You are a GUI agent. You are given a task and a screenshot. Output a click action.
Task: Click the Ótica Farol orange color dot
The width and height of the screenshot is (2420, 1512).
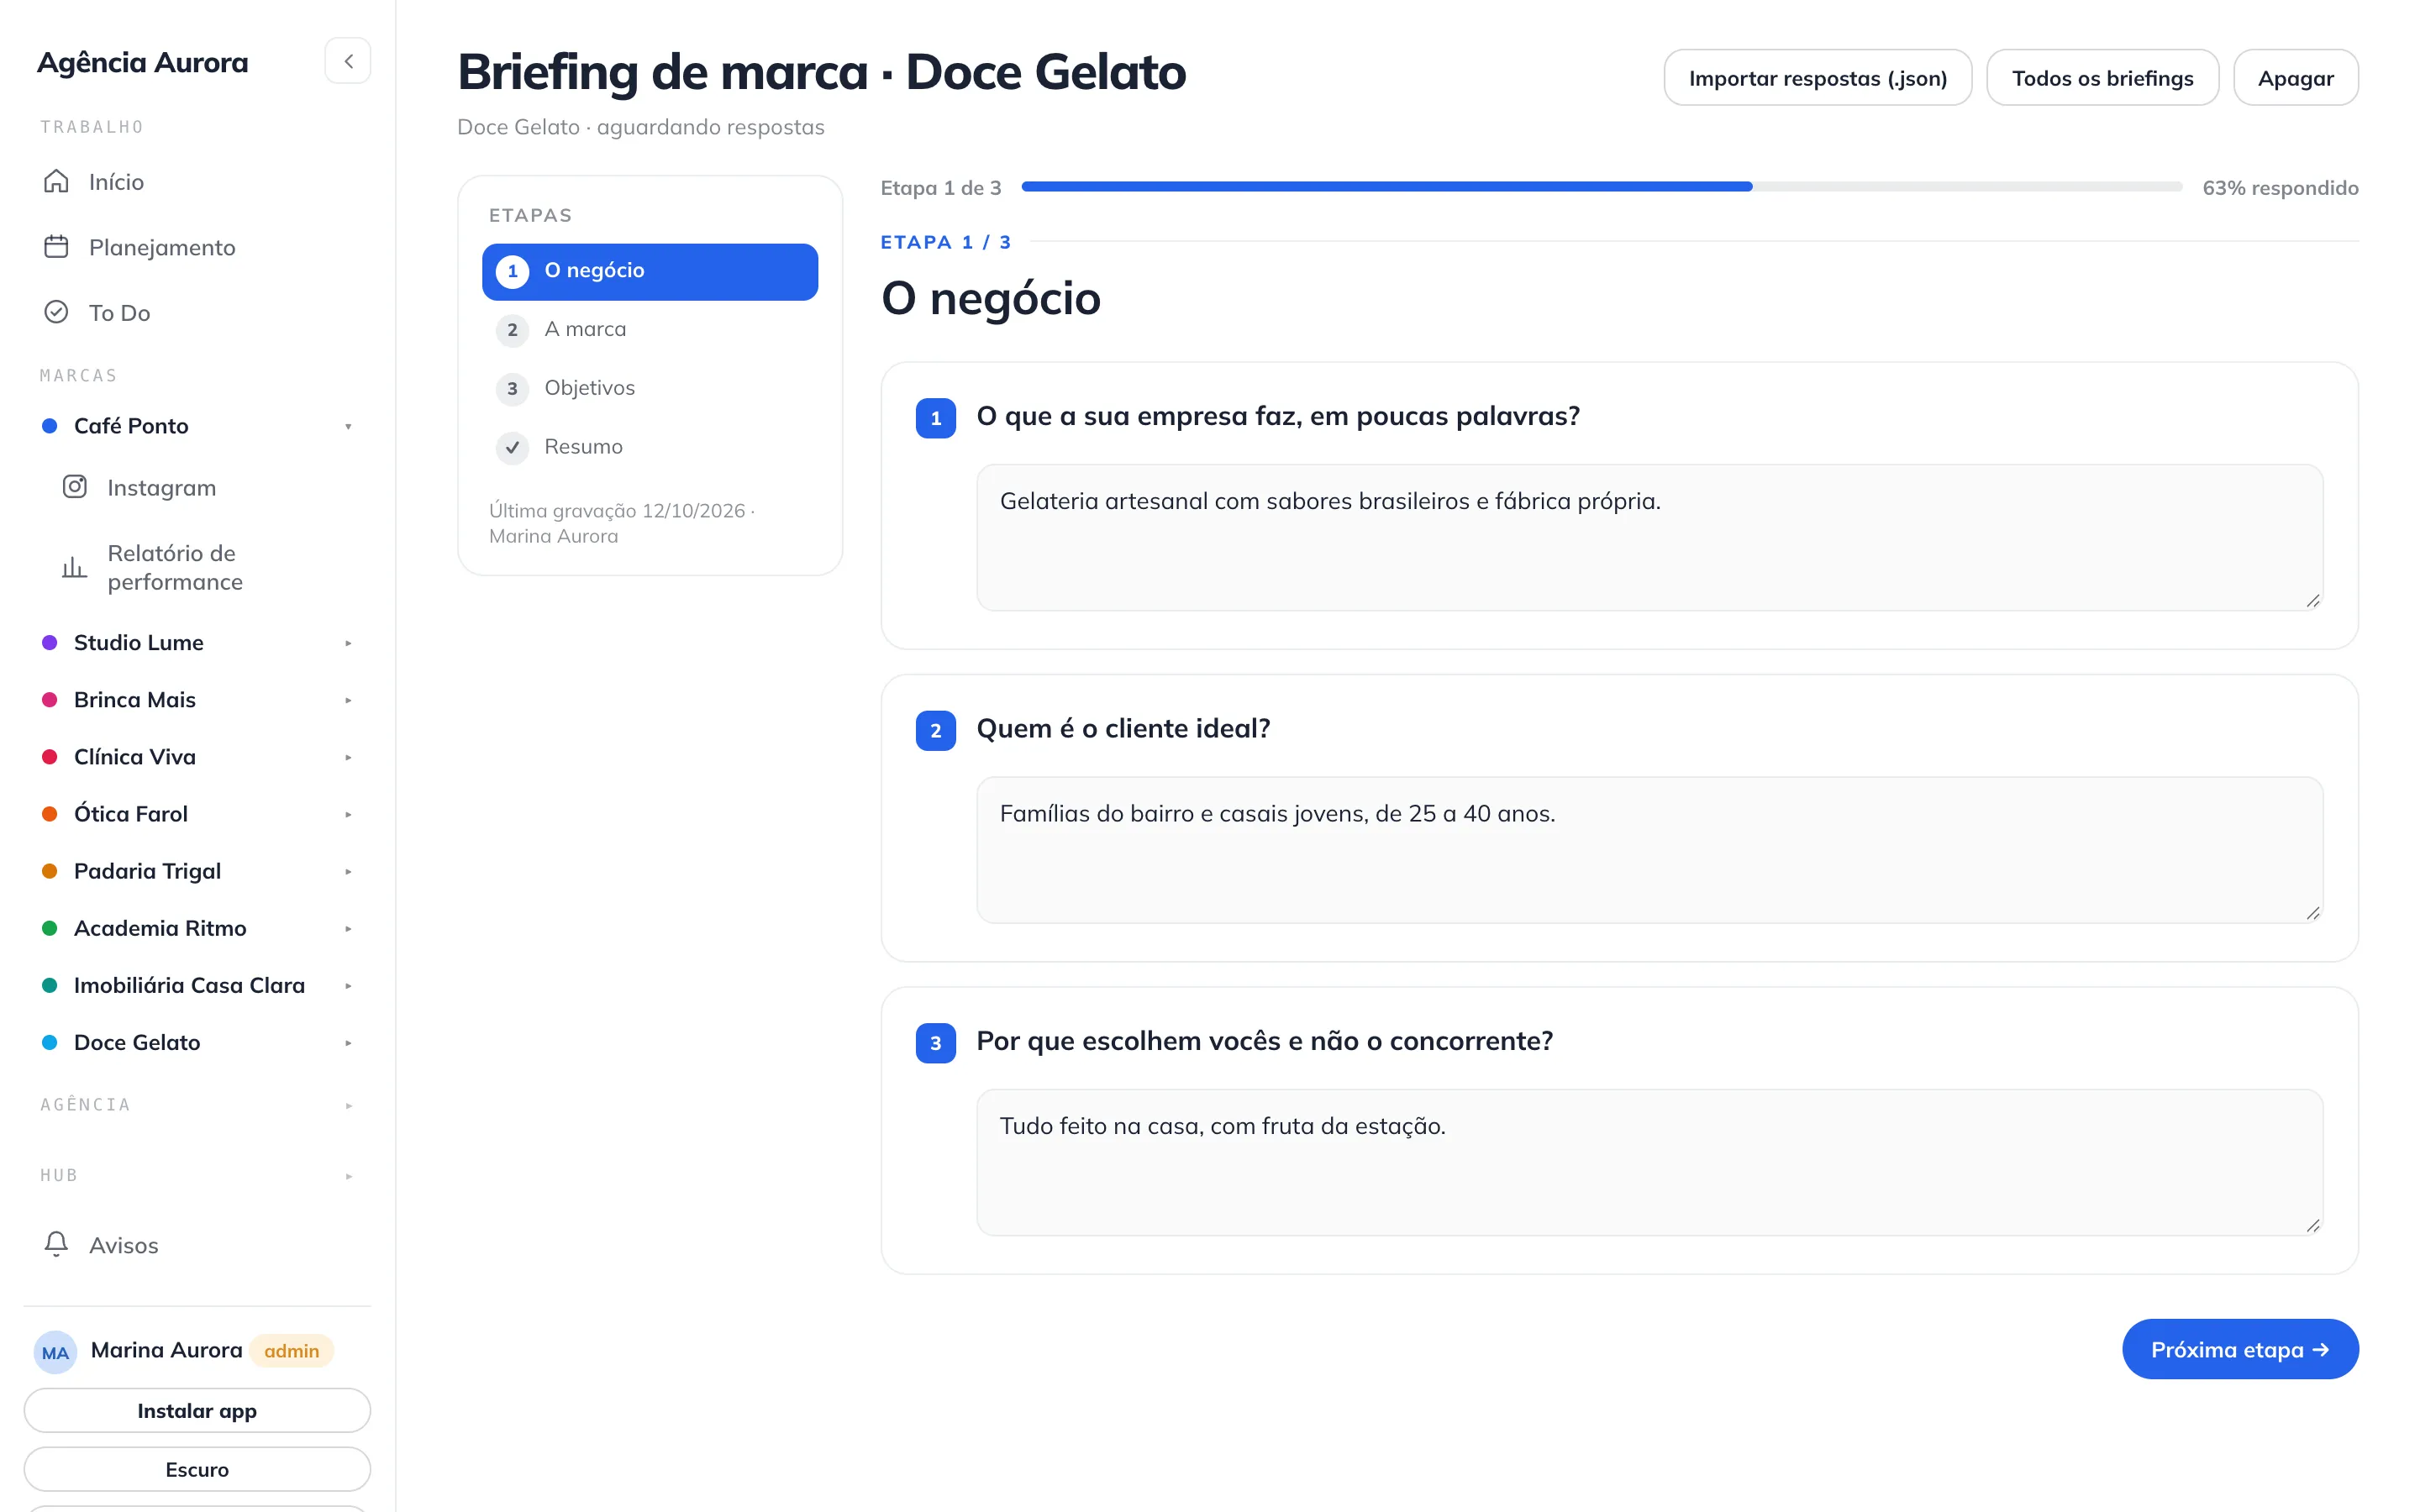pos(49,814)
